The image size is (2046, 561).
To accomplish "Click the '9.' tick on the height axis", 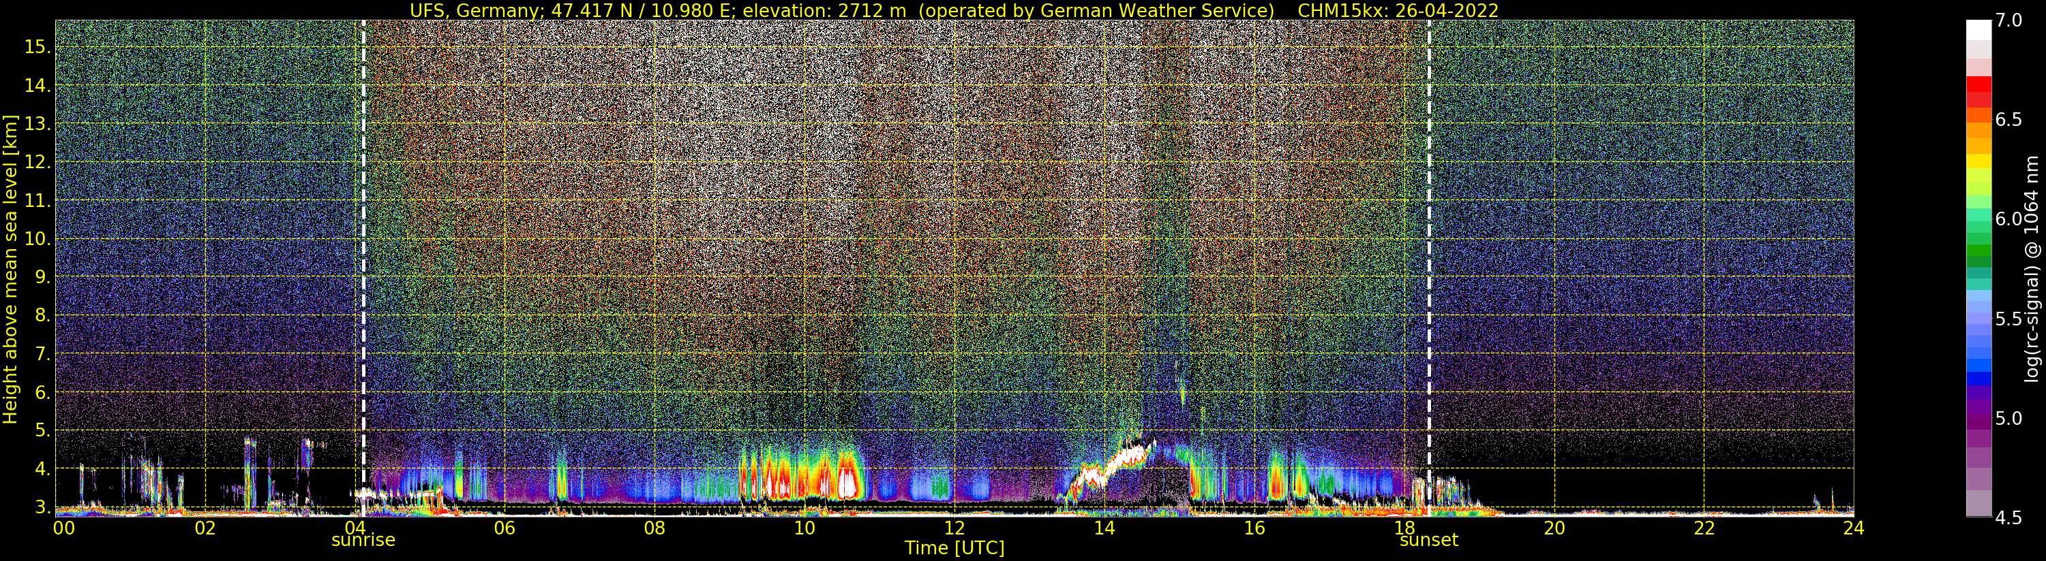I will (x=42, y=277).
